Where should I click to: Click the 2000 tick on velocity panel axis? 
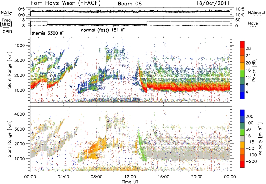point(19,144)
